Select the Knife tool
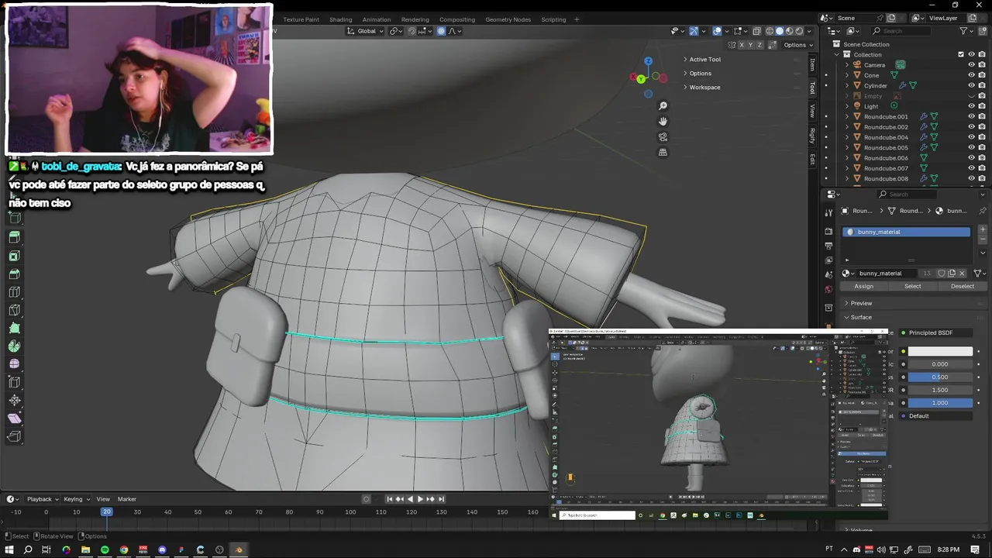The image size is (992, 558). click(x=14, y=310)
